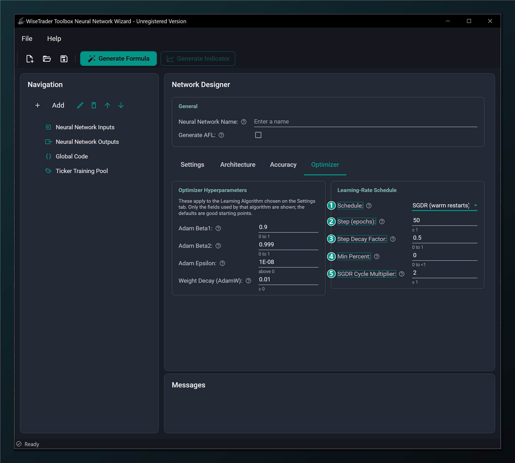Click help icon next to Min Percent
Image resolution: width=515 pixels, height=463 pixels.
(377, 256)
